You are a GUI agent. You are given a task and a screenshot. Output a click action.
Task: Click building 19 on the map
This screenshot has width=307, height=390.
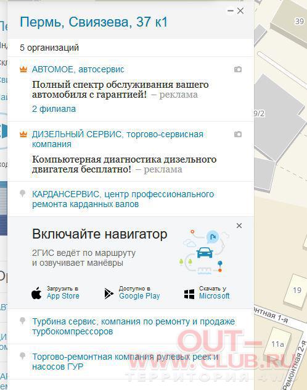[x=297, y=290]
